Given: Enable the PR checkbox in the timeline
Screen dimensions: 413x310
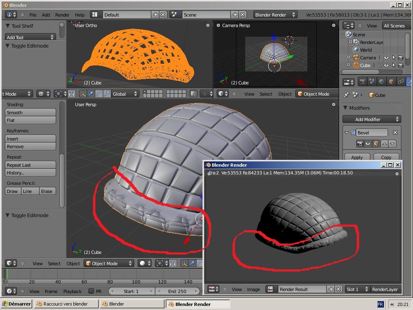Looking at the screenshot, I should [91, 291].
